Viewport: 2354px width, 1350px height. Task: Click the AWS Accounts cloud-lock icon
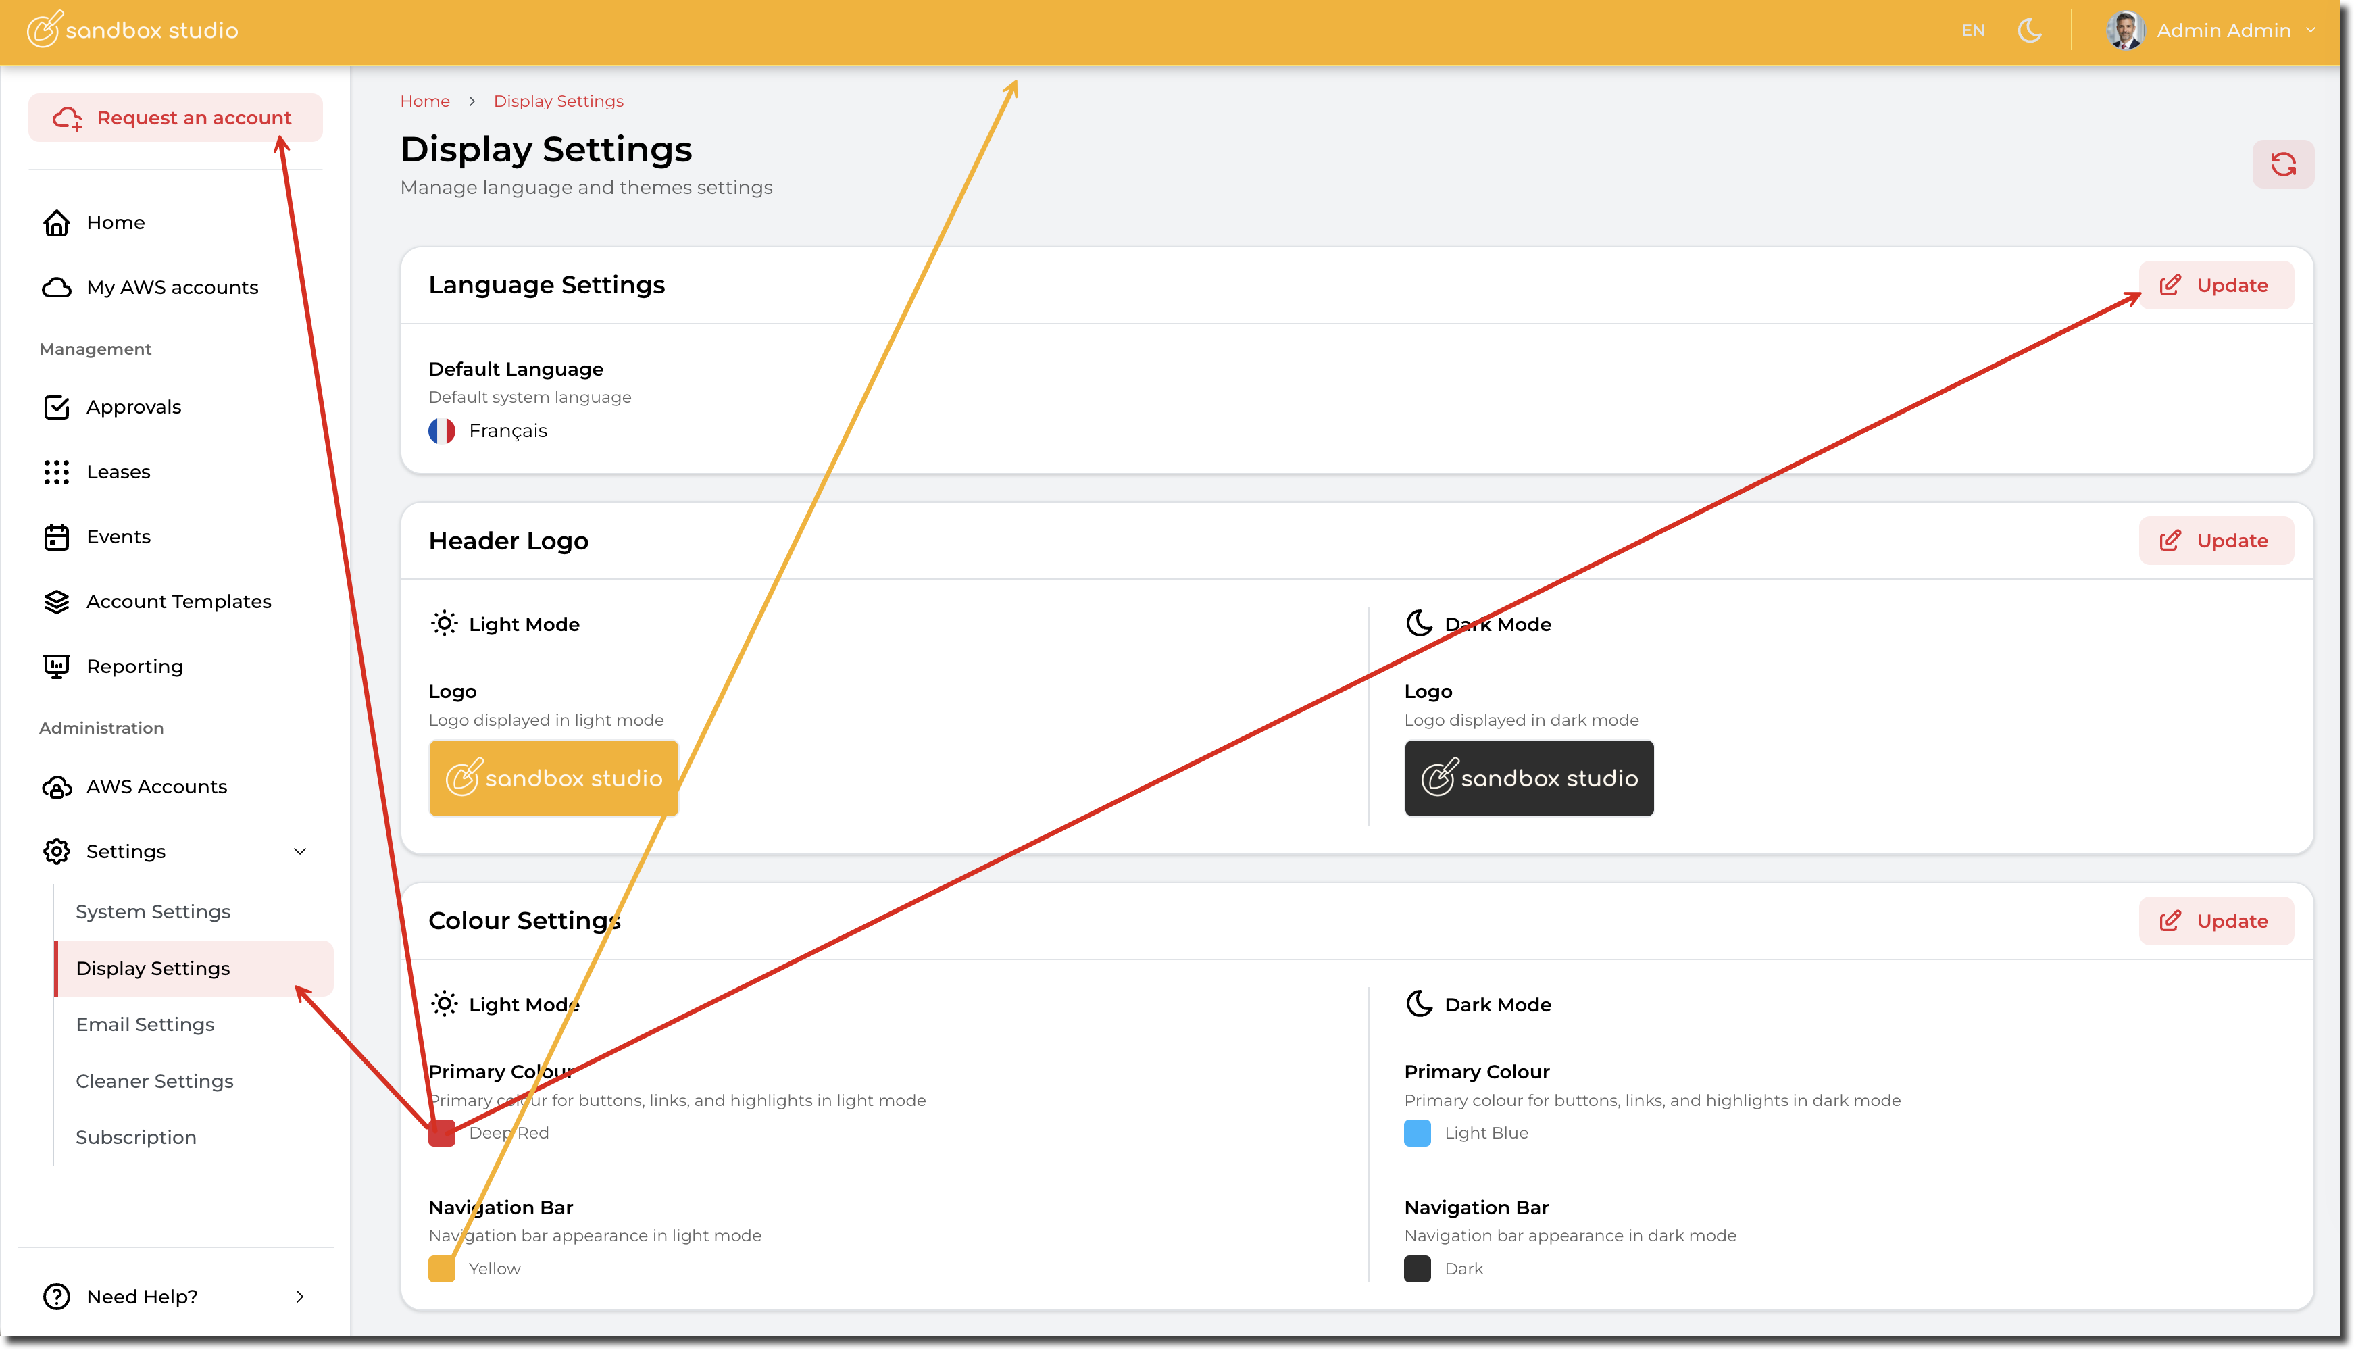tap(57, 787)
